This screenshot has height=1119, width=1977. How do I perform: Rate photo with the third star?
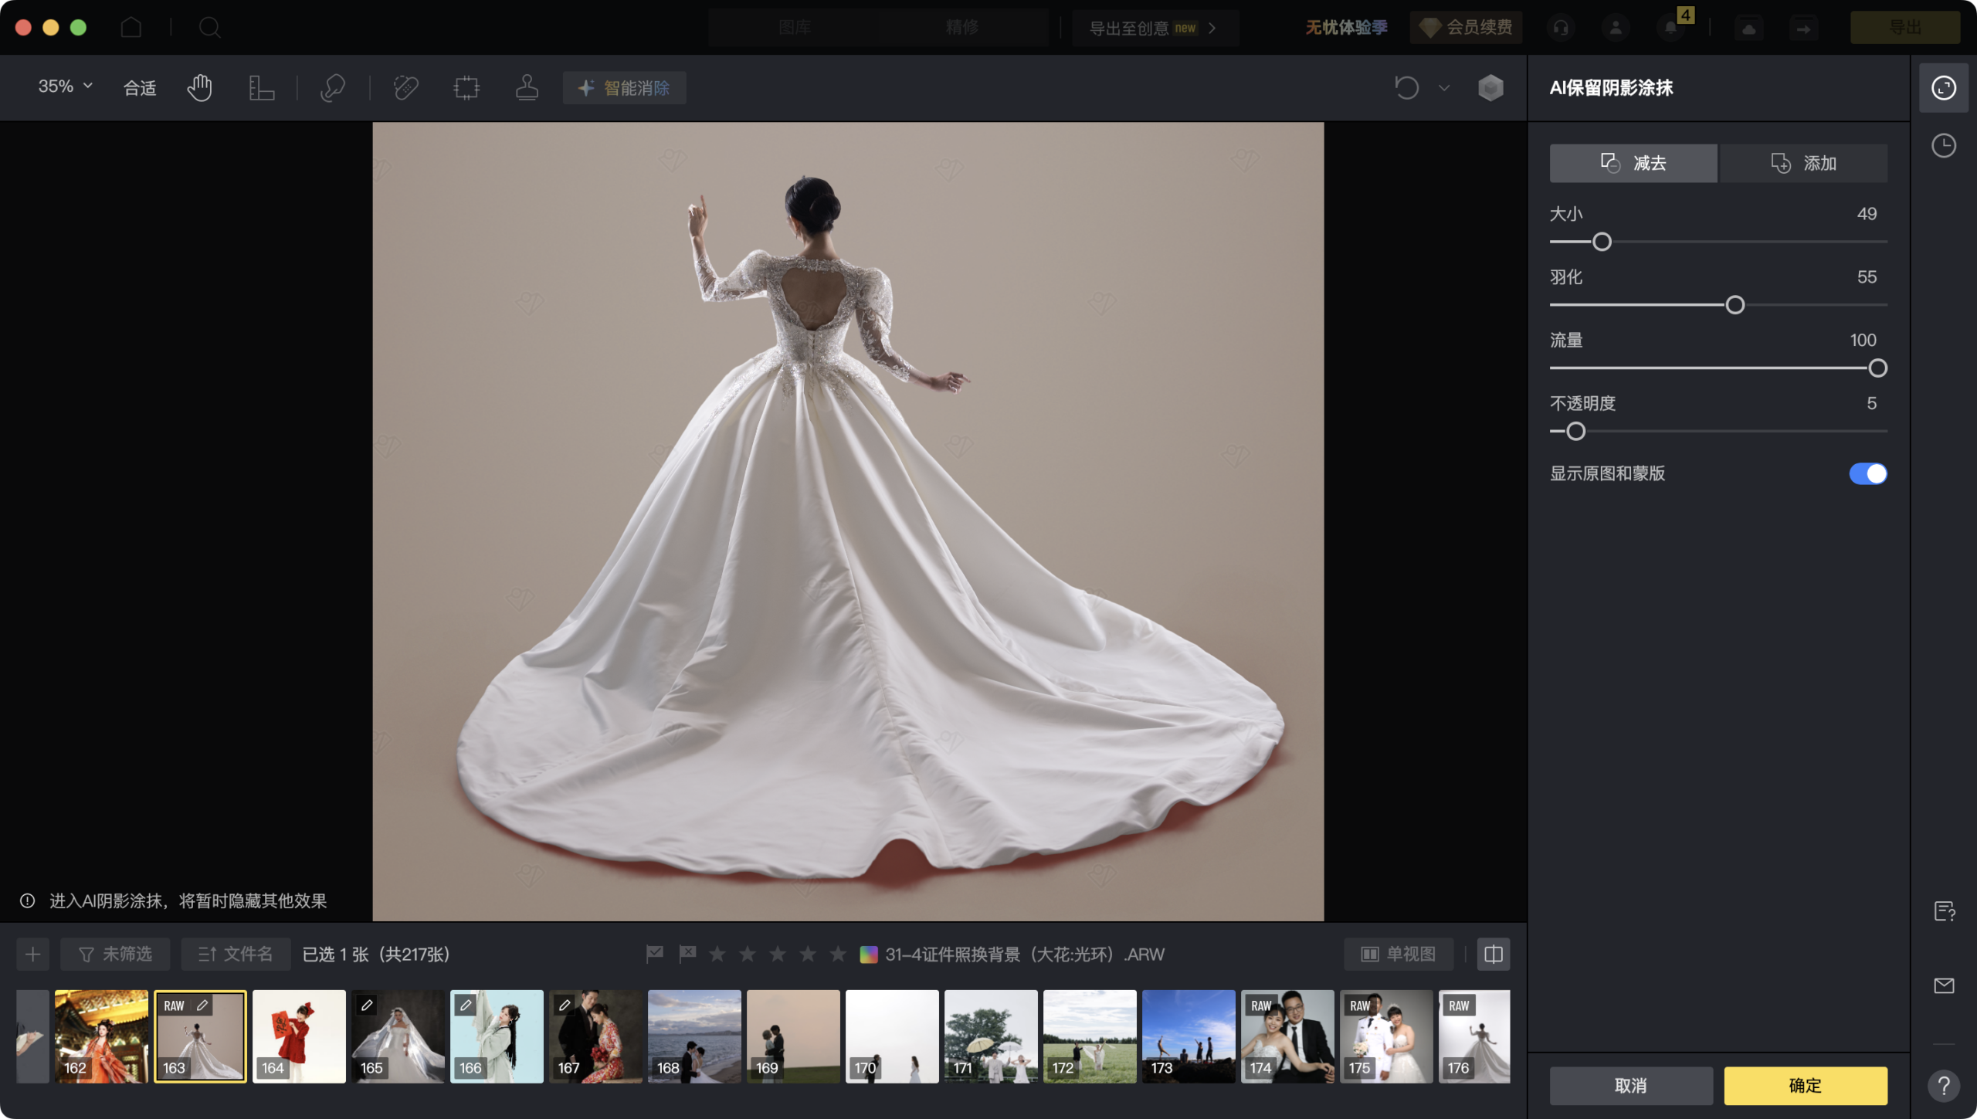coord(778,954)
